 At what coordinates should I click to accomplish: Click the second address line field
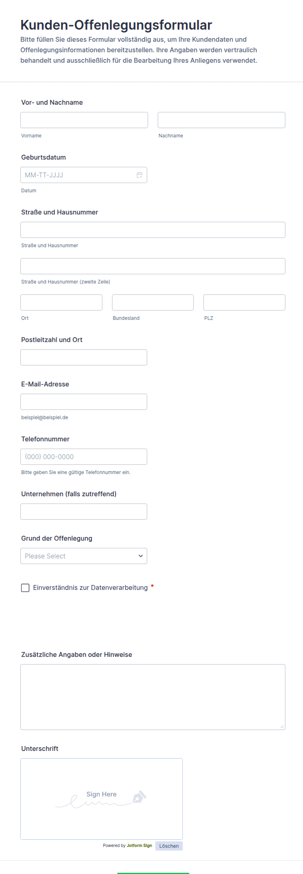click(152, 266)
